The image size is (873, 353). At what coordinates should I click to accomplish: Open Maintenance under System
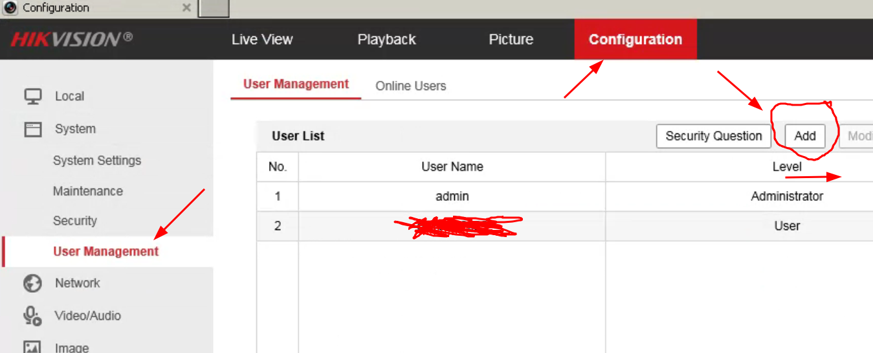tap(88, 191)
